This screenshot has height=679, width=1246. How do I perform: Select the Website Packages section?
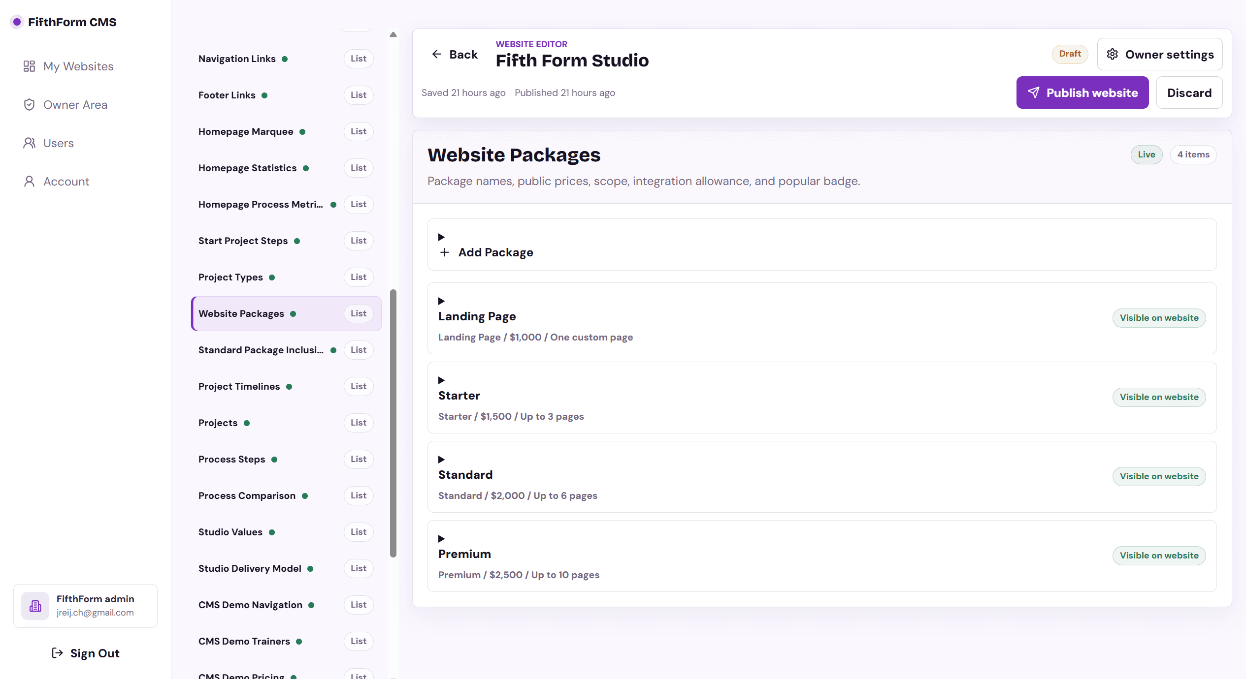(286, 313)
